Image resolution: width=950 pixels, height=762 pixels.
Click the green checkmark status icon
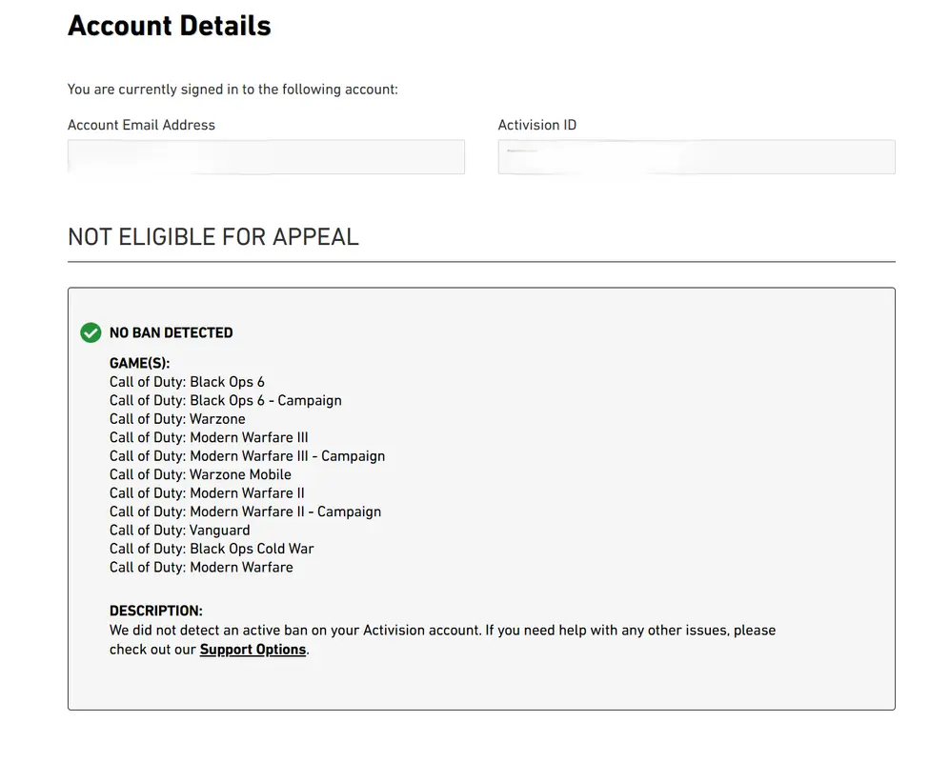tap(91, 332)
